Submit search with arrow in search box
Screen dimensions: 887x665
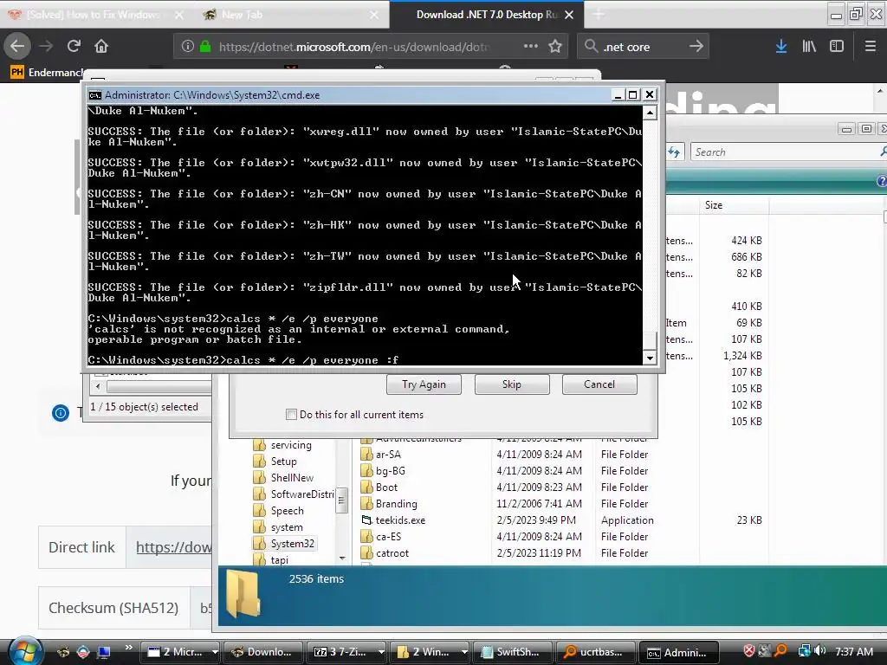click(696, 47)
